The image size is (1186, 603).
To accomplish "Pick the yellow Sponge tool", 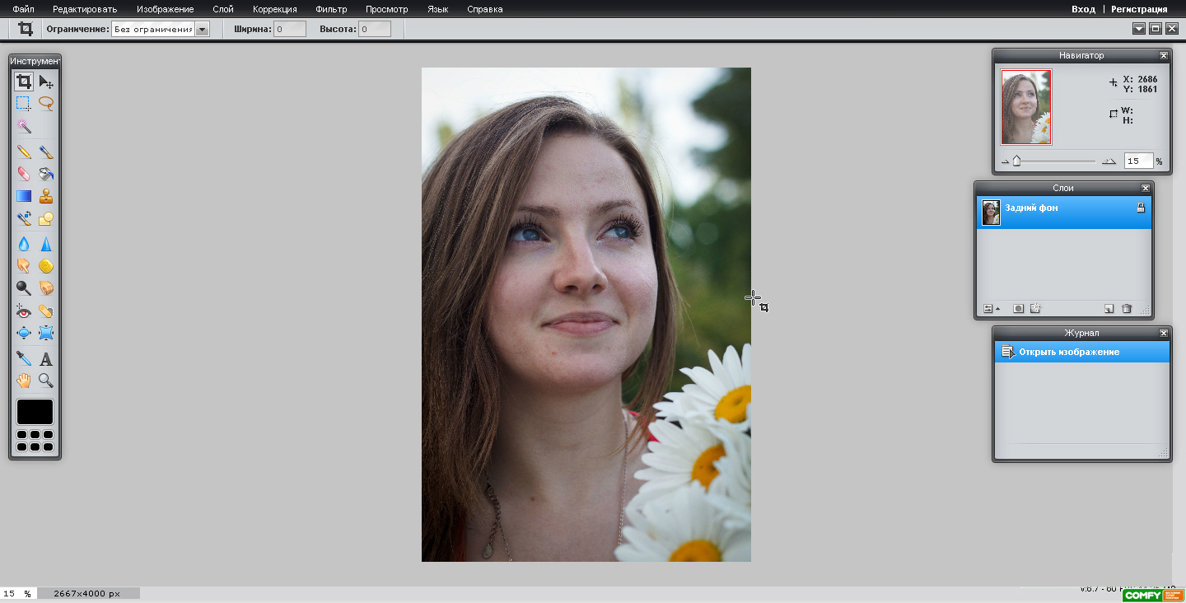I will [x=46, y=266].
